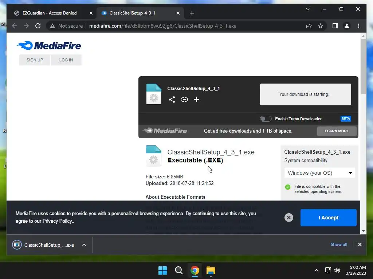The height and width of the screenshot is (279, 373).
Task: Open the Chrome profile icon
Action: coord(347,26)
